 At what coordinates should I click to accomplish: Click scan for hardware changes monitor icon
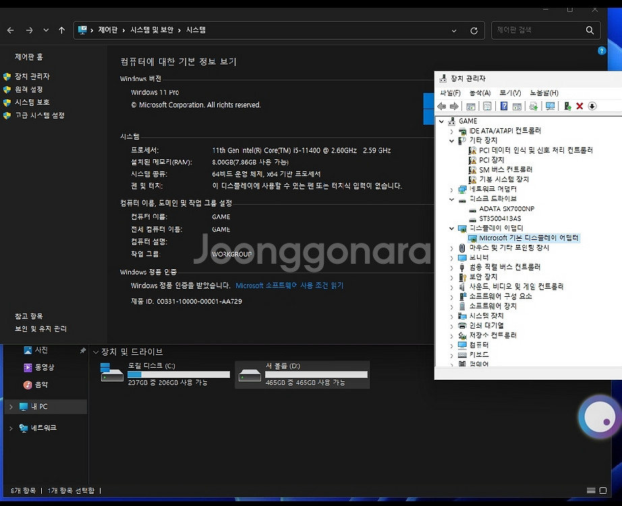point(550,106)
